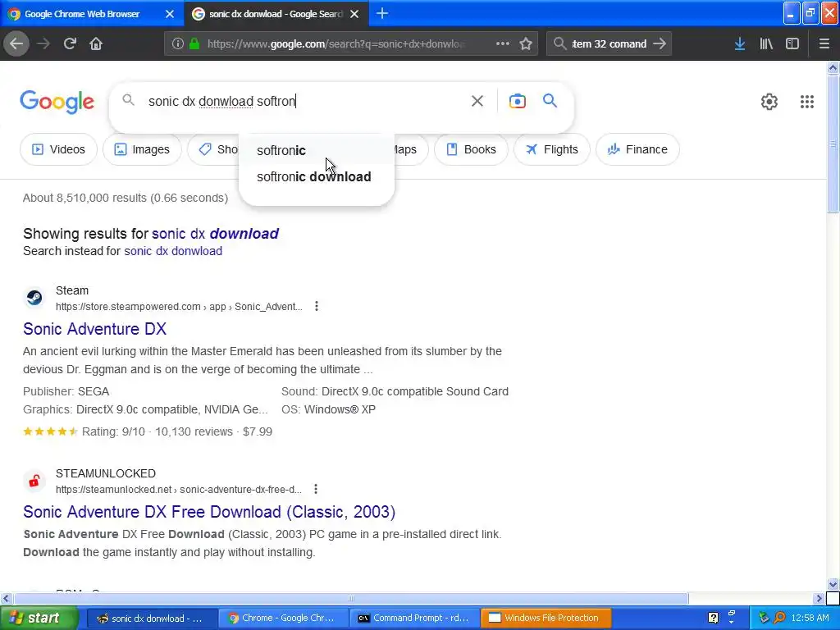Click the Steam favicon in results
Image resolution: width=840 pixels, height=630 pixels.
[34, 297]
